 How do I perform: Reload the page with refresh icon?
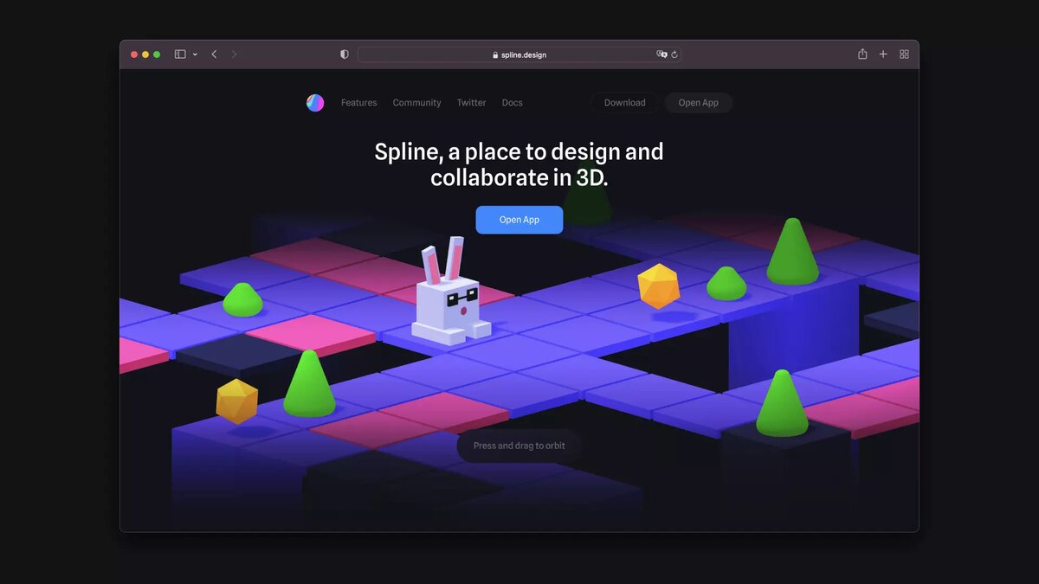(x=674, y=54)
